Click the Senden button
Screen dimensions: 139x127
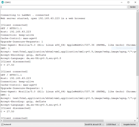click(x=133, y=7)
